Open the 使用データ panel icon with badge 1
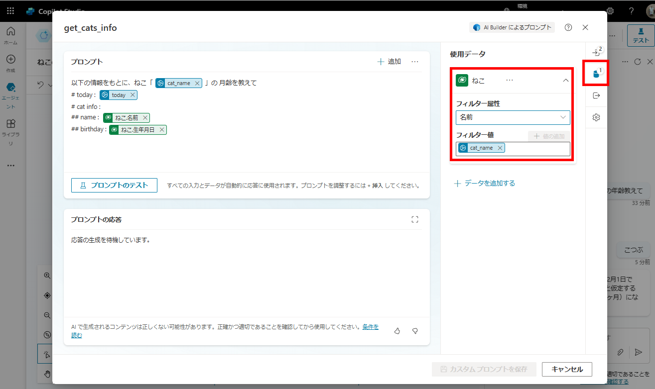This screenshot has height=389, width=655. point(596,73)
